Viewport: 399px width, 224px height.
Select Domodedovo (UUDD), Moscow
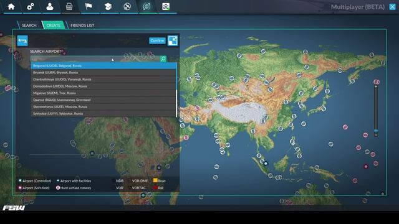point(103,86)
